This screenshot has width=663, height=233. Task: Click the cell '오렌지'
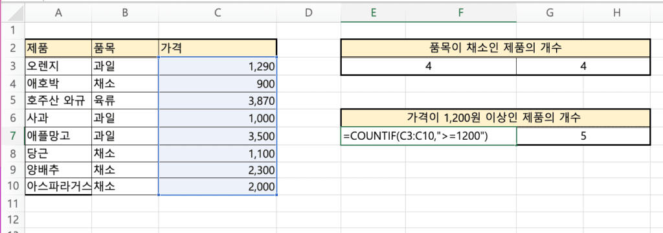click(x=58, y=66)
